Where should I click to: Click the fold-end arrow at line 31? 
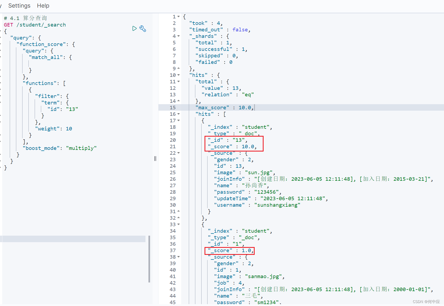(179, 211)
